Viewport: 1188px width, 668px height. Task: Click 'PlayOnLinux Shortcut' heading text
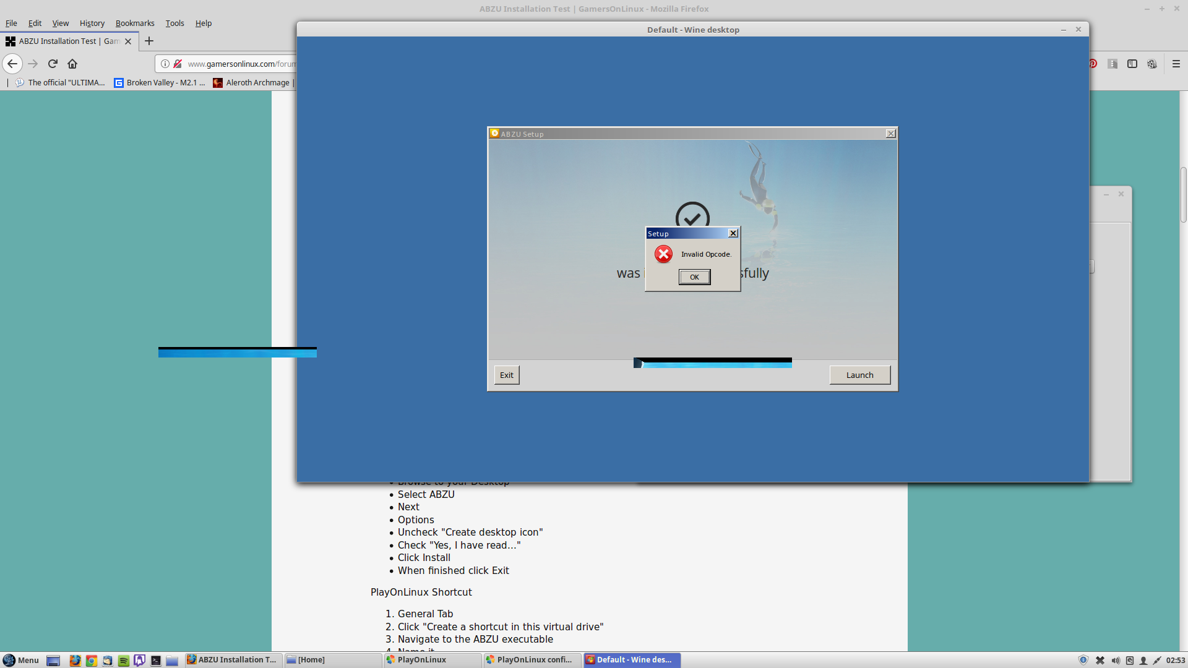pyautogui.click(x=421, y=592)
